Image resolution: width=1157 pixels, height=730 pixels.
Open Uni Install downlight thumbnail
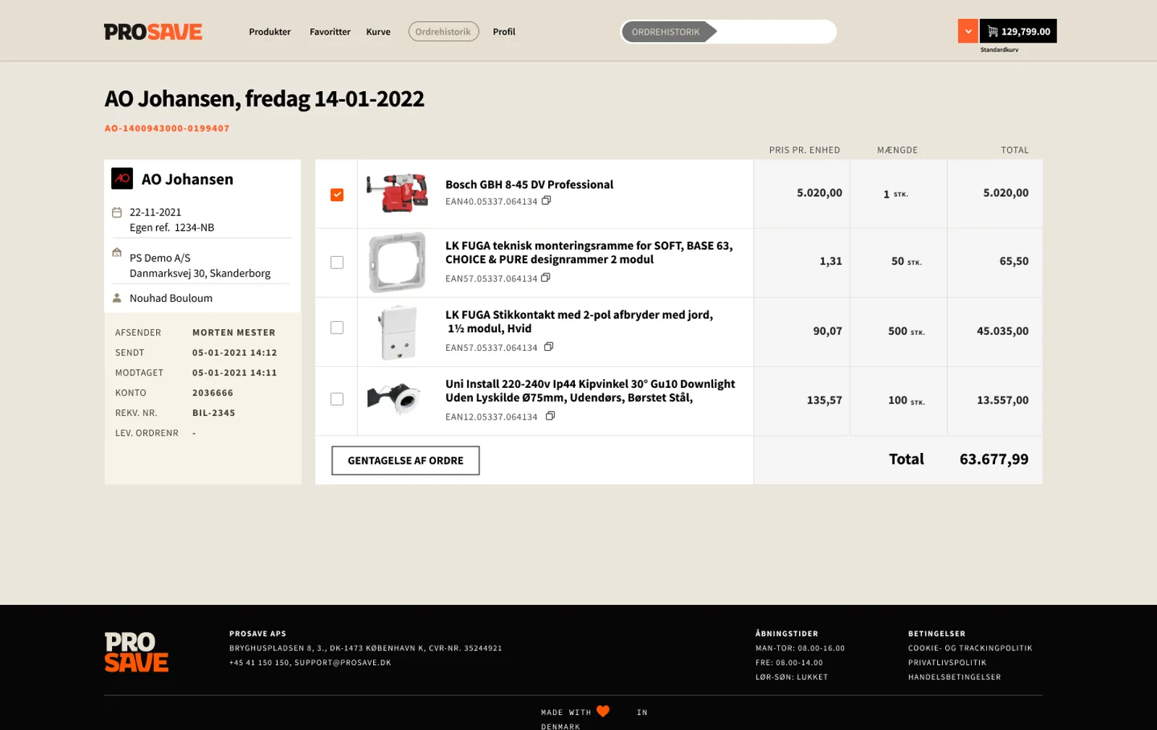pyautogui.click(x=394, y=398)
